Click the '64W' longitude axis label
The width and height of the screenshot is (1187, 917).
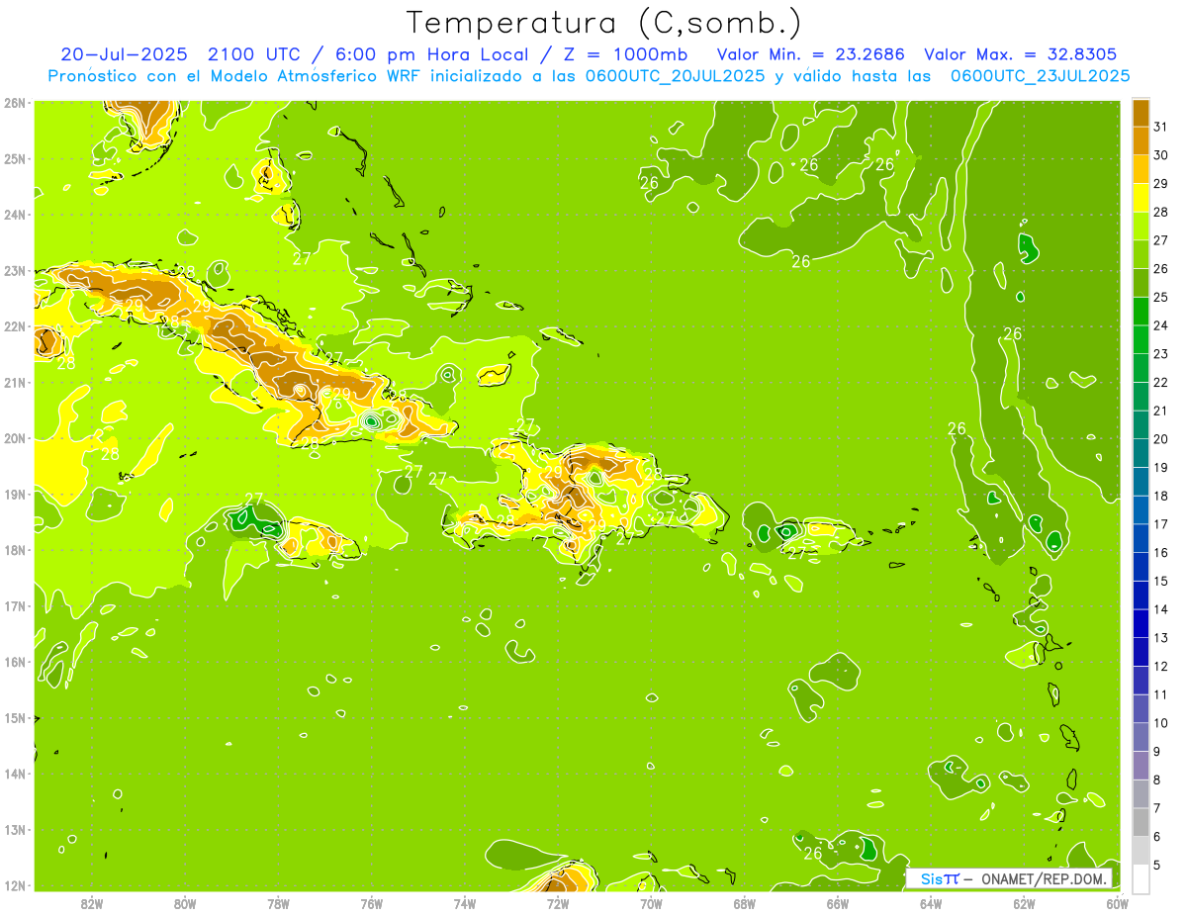(931, 903)
